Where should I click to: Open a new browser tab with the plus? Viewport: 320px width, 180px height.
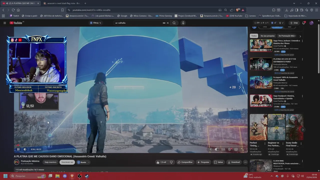(x=85, y=3)
